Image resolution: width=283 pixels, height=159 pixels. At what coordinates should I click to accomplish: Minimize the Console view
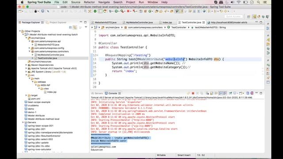(256, 93)
